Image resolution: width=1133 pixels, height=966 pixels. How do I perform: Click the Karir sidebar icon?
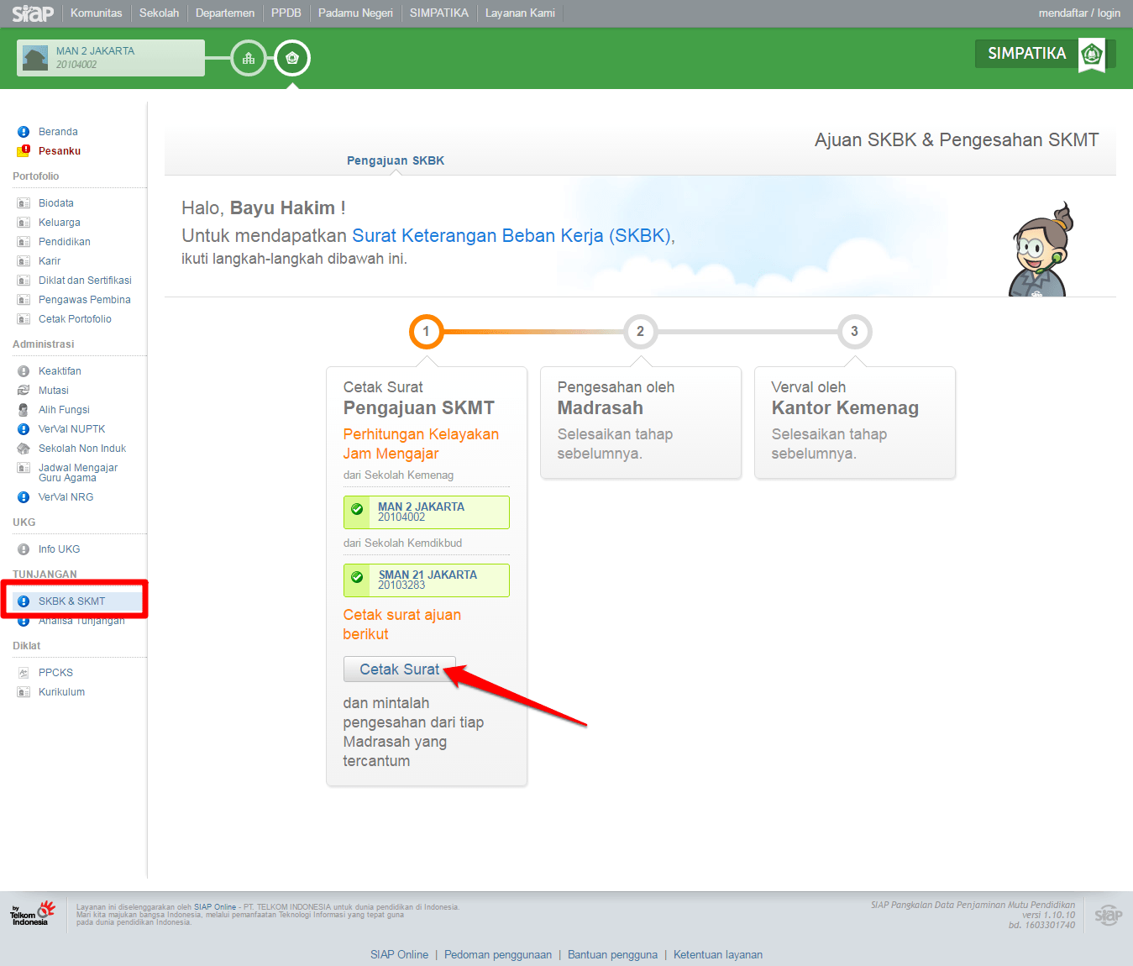tap(24, 261)
